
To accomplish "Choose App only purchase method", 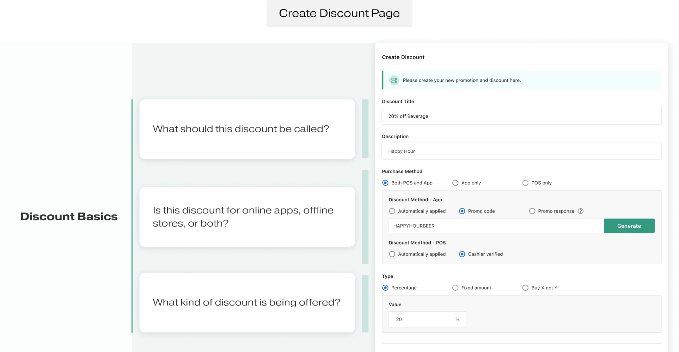I will click(455, 183).
